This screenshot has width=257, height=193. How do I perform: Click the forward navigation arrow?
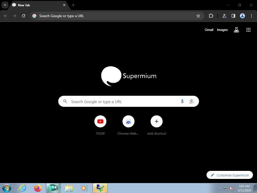tap(15, 16)
